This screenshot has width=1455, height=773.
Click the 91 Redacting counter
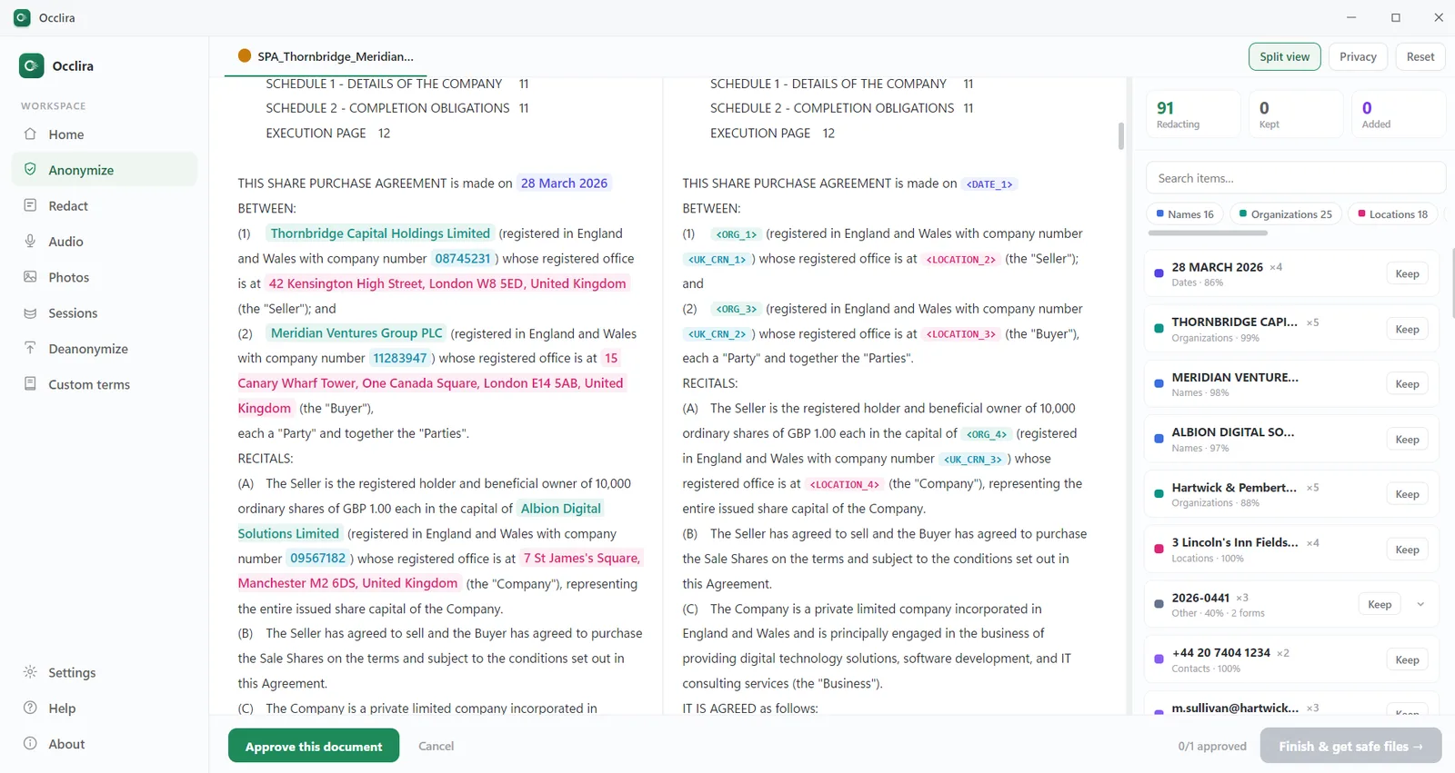click(x=1192, y=114)
